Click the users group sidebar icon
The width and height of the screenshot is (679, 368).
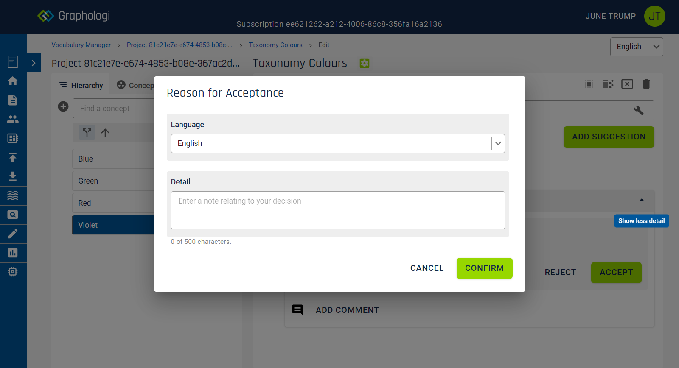13,119
